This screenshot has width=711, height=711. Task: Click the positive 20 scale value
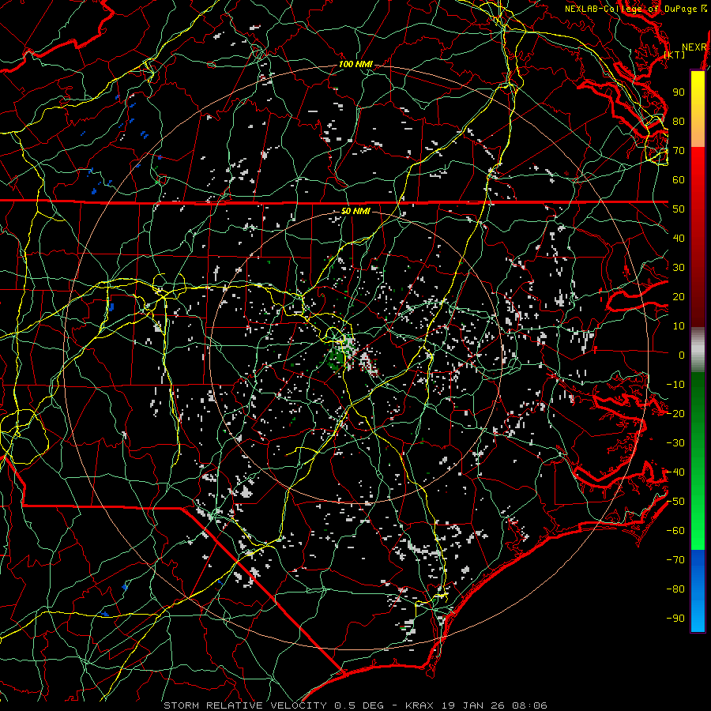679,297
